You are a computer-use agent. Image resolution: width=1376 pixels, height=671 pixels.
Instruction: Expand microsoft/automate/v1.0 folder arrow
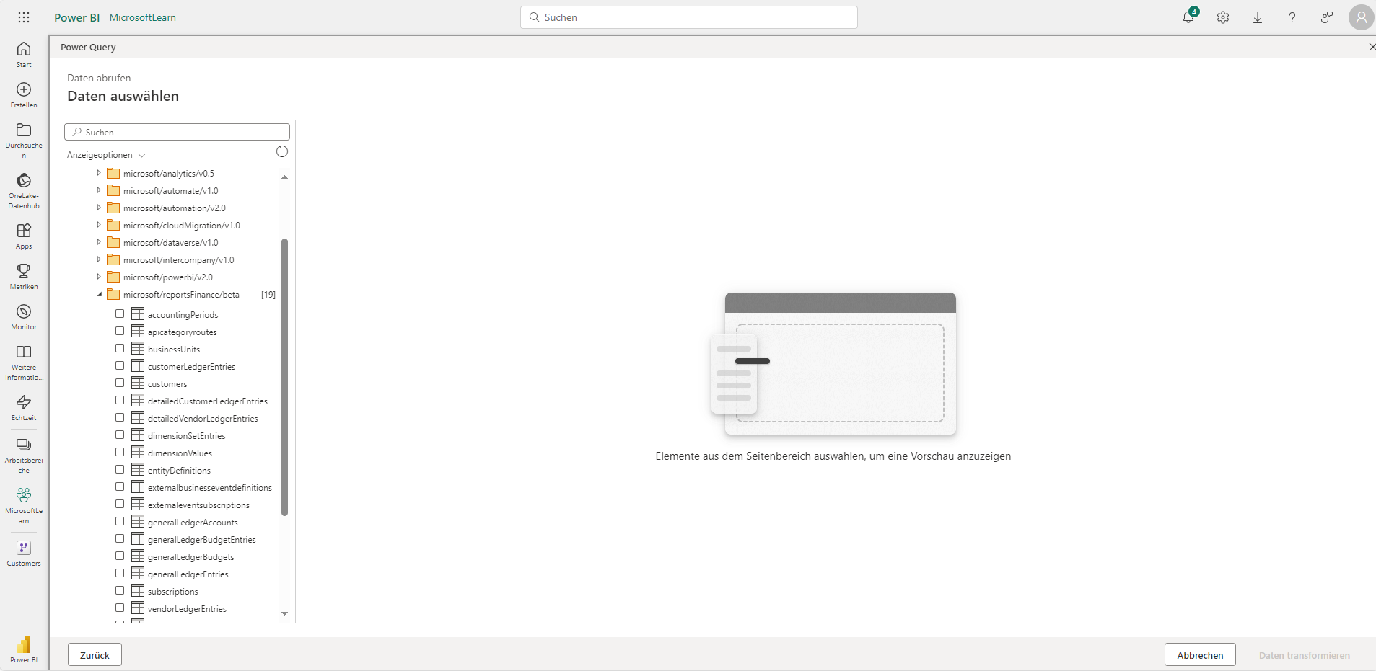[99, 190]
